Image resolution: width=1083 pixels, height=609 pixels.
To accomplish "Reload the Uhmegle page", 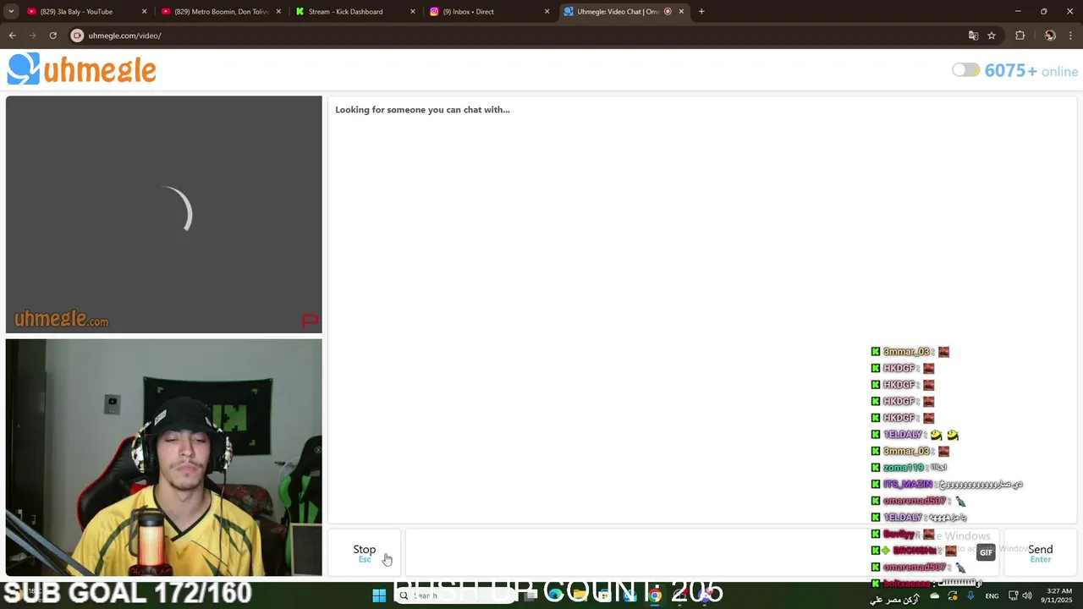I will pyautogui.click(x=52, y=36).
